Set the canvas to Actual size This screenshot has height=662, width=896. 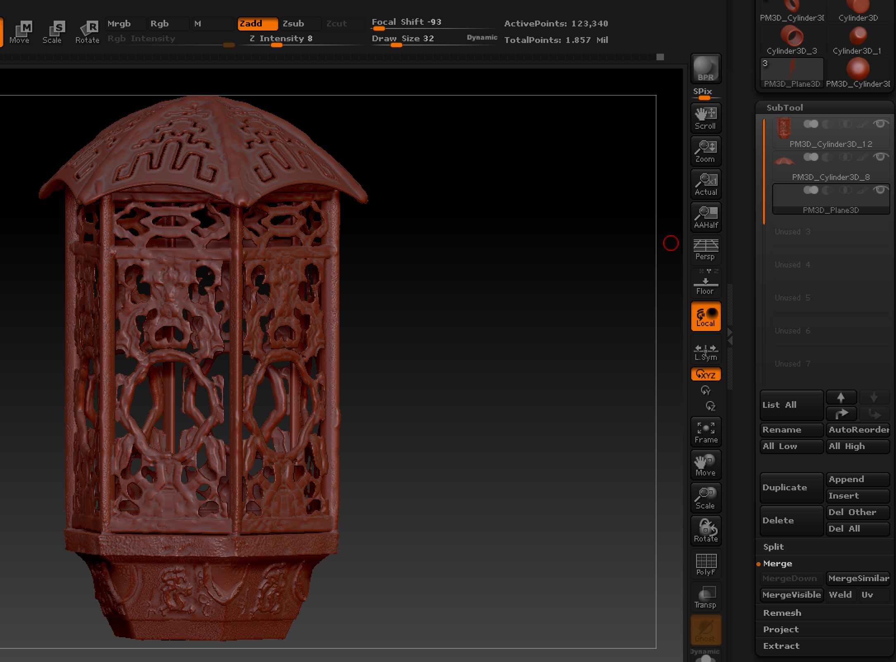[706, 184]
